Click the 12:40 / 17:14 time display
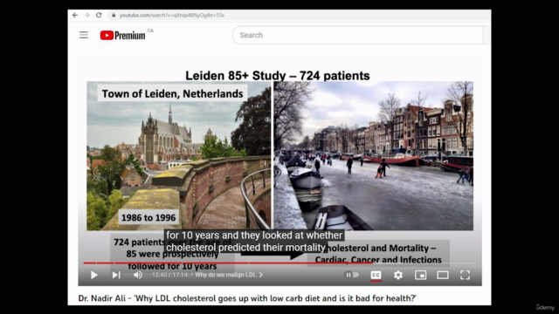The width and height of the screenshot is (559, 314). coord(169,275)
